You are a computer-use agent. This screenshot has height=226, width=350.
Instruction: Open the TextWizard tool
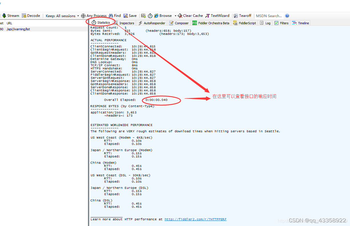click(x=217, y=16)
